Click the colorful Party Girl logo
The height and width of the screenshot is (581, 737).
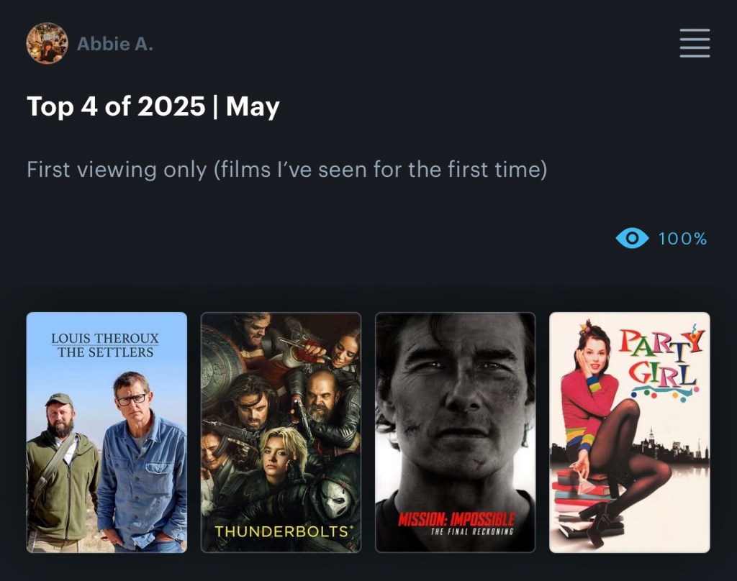(661, 363)
